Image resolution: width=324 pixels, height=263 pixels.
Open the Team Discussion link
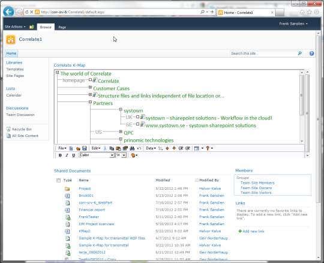(20, 115)
